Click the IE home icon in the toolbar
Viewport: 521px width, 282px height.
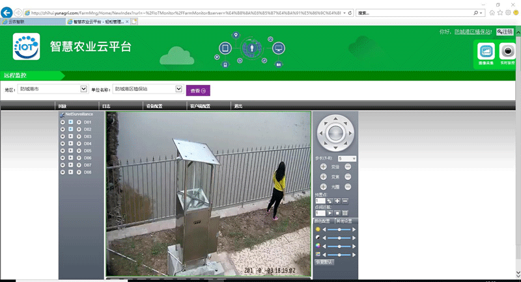pos(492,13)
